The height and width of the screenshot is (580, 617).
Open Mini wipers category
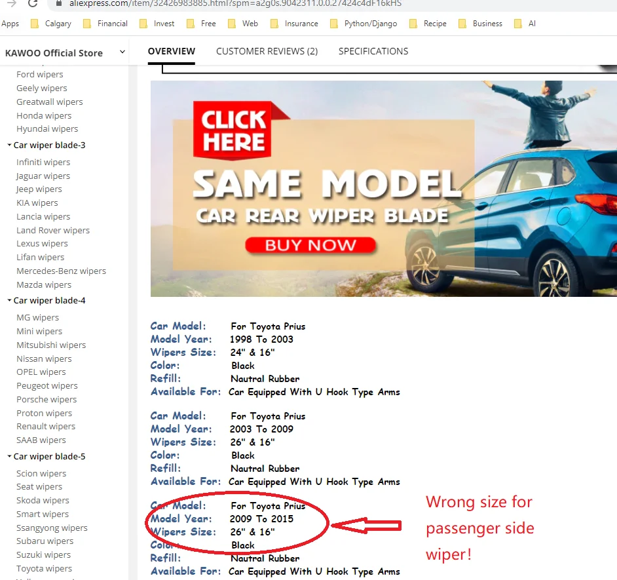[39, 331]
